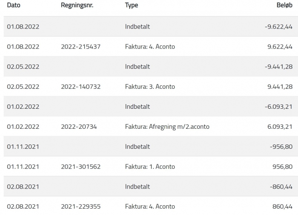Select the Faktura: 3. Aconto entry
Viewport: 298px width, 215px height.
(x=151, y=87)
